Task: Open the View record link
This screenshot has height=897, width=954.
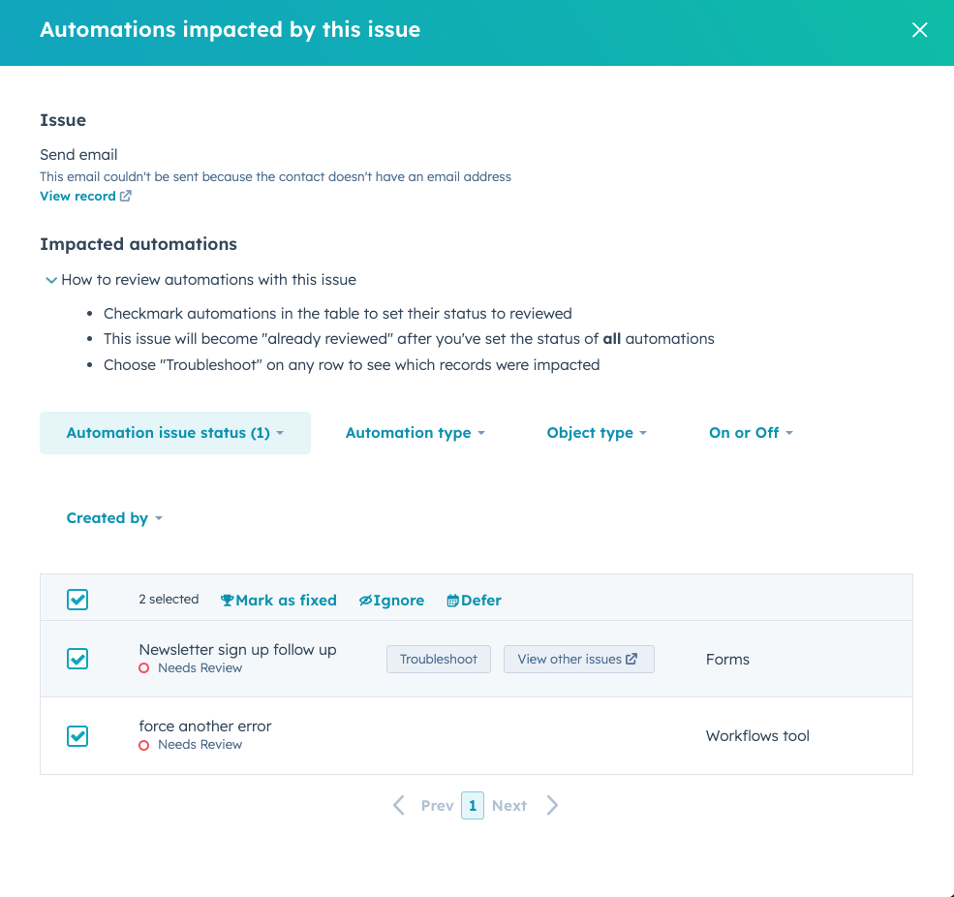Action: click(x=77, y=196)
